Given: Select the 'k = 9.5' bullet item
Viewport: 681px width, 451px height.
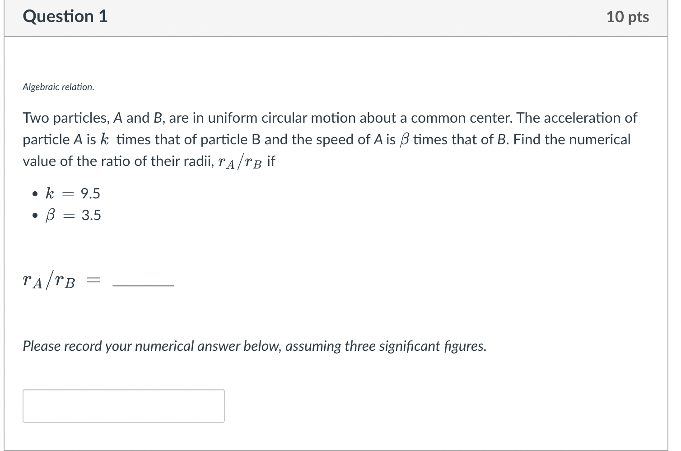Looking at the screenshot, I should tap(72, 193).
